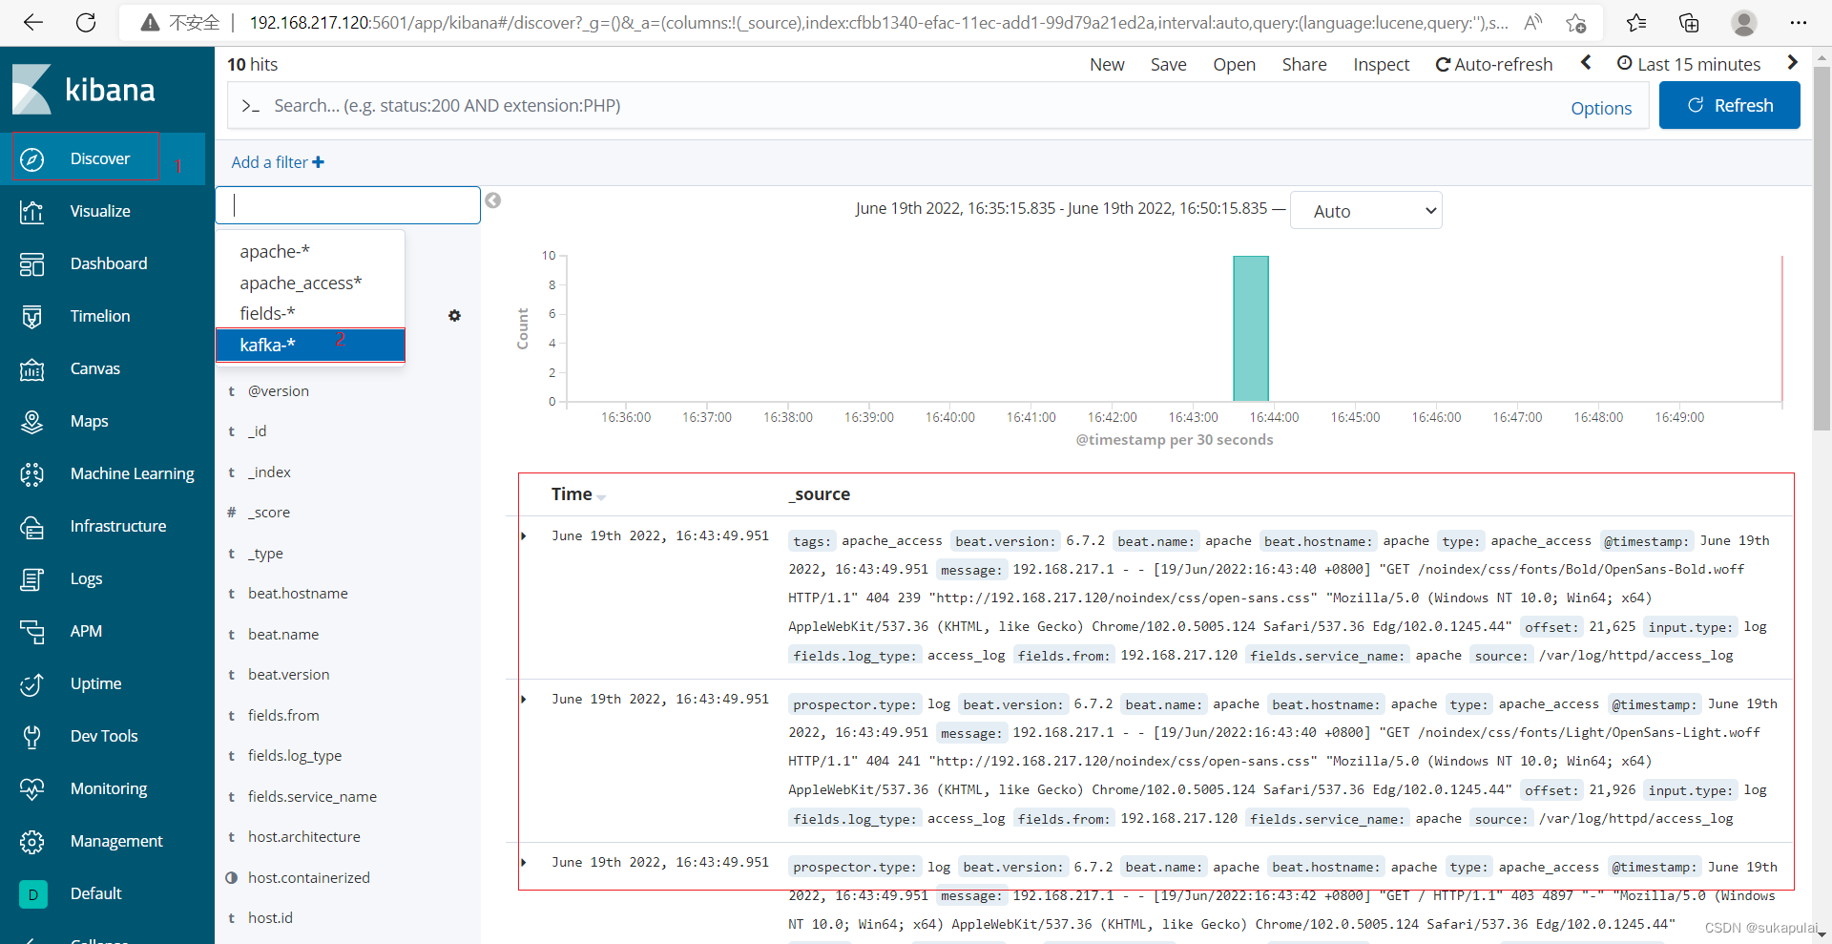Click Save in top menu
1832x944 pixels.
[1168, 64]
